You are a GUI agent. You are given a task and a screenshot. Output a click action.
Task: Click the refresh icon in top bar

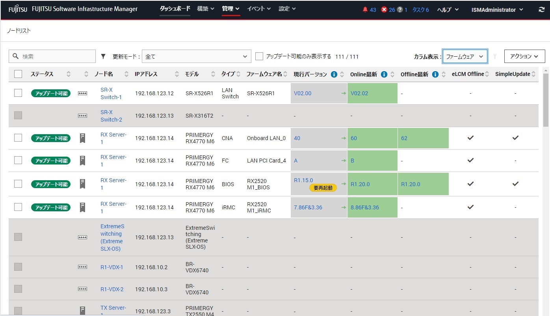(542, 10)
